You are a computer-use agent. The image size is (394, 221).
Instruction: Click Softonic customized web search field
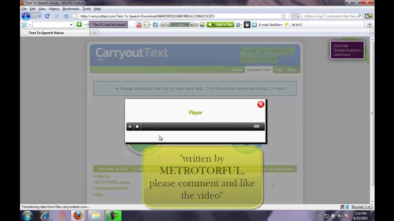330,16
